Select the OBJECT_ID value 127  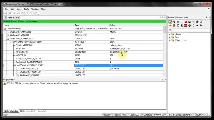(x=111, y=55)
